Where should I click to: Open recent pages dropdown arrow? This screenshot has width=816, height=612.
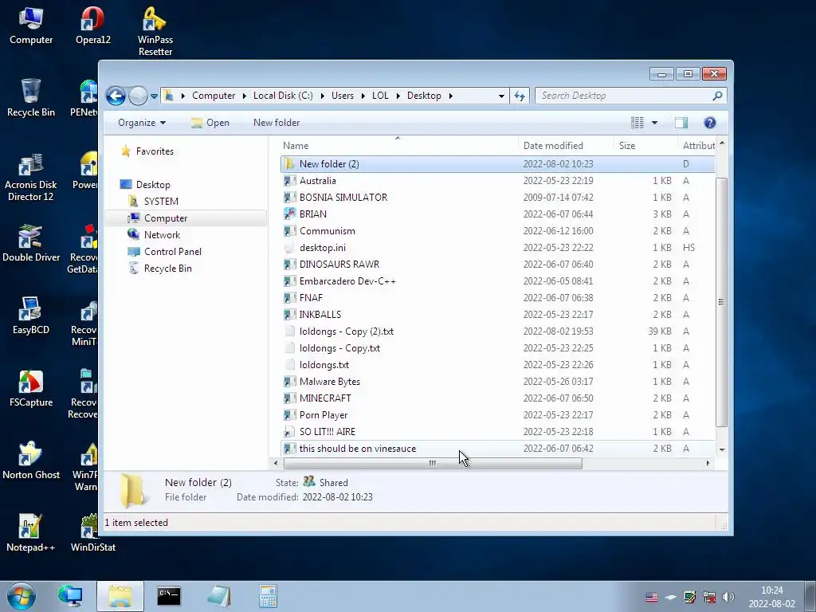click(x=154, y=96)
